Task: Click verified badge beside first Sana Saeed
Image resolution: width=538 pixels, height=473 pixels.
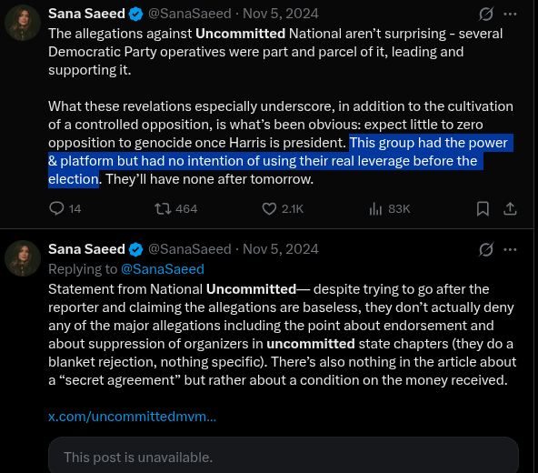Action: [x=136, y=14]
